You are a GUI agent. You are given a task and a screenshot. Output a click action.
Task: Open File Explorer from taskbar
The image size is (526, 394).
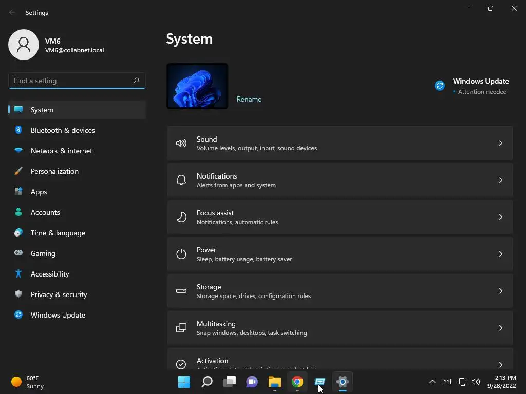coord(275,382)
